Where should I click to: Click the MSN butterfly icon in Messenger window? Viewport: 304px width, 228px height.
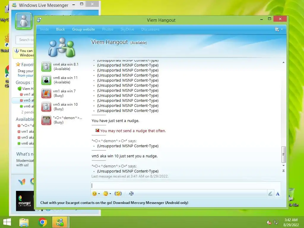click(x=22, y=182)
